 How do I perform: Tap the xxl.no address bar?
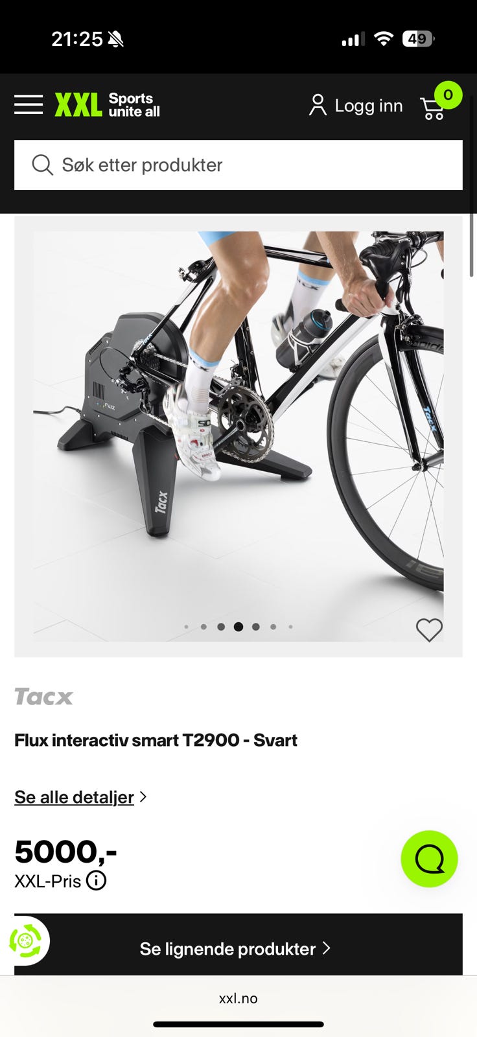(238, 999)
